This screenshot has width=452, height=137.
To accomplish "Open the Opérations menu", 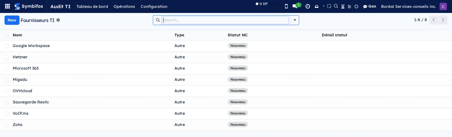I will 124,6.
